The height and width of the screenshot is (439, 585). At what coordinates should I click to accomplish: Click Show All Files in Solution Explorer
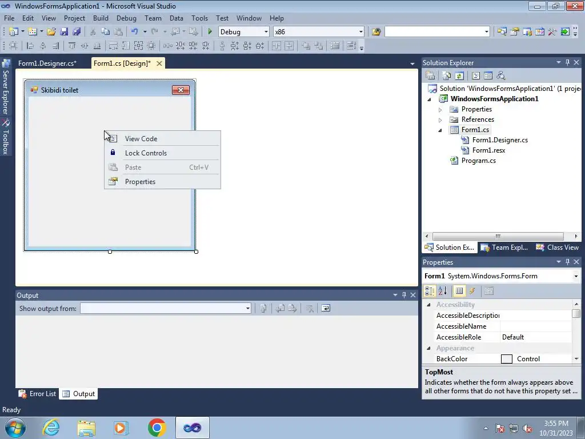(447, 76)
